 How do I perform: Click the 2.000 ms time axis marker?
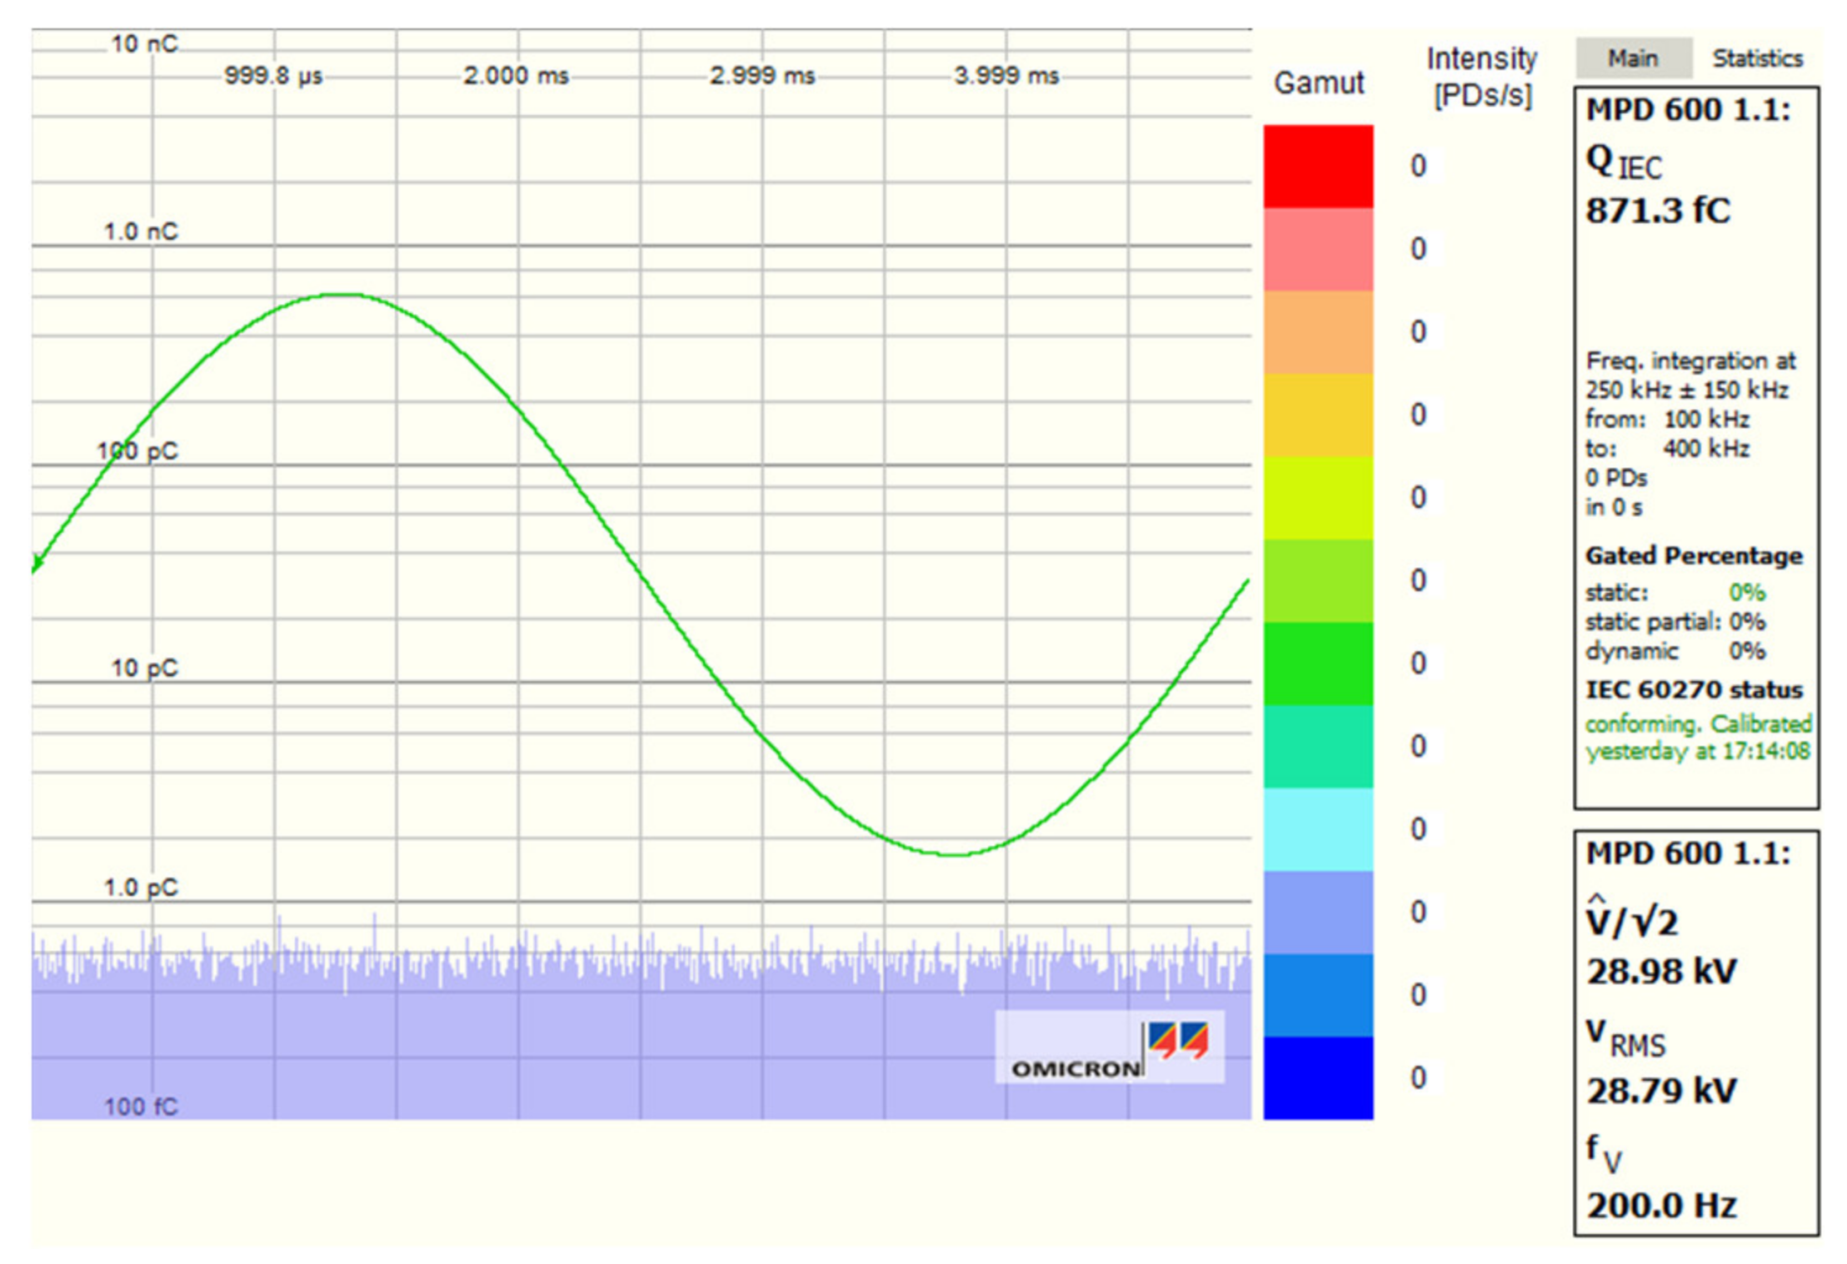[516, 76]
